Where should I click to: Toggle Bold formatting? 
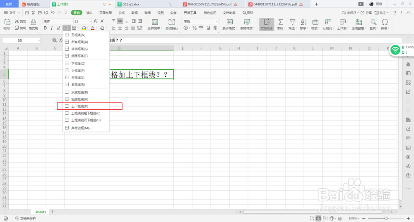click(x=45, y=28)
